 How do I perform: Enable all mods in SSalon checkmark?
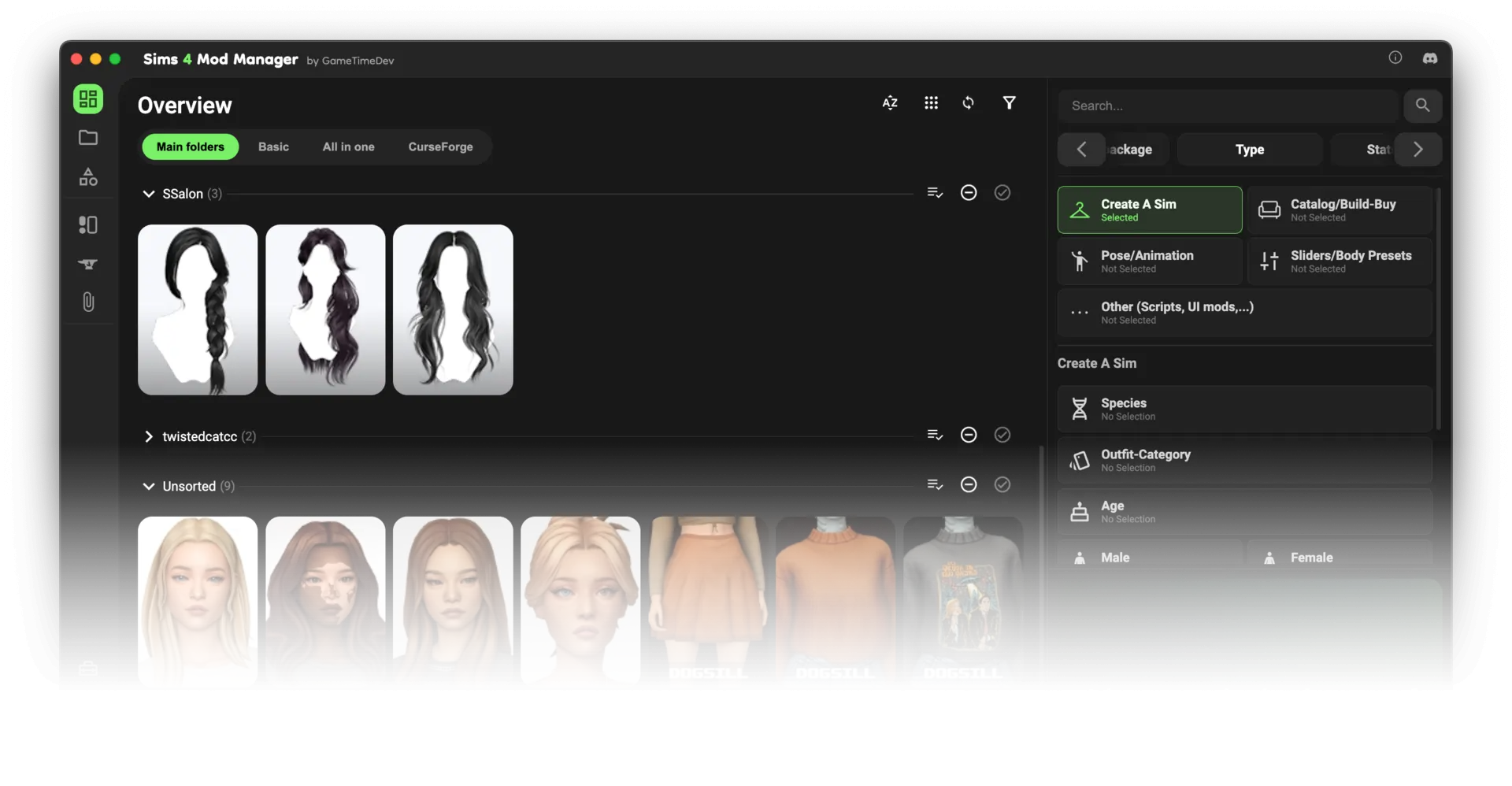coord(1002,193)
